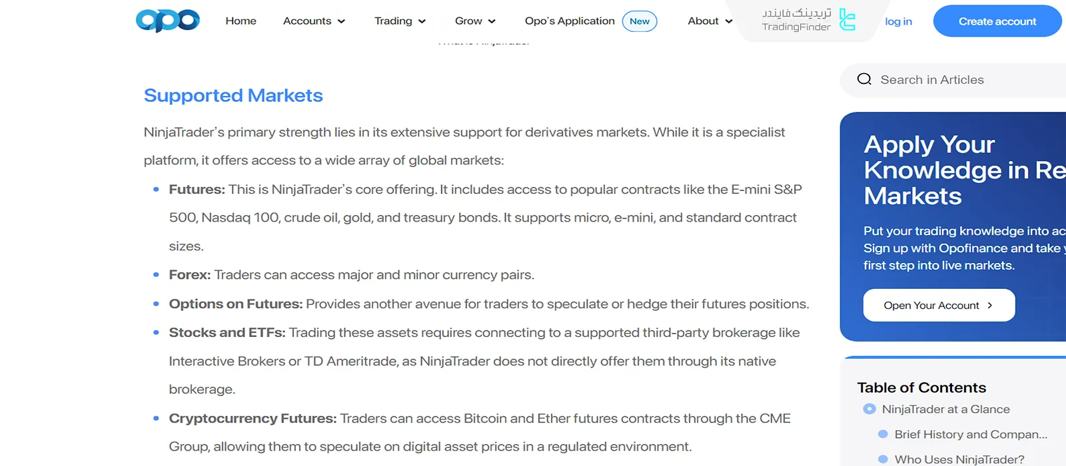Open the Brief History and Company contents link
Viewport: 1066px width, 466px height.
[x=971, y=434]
